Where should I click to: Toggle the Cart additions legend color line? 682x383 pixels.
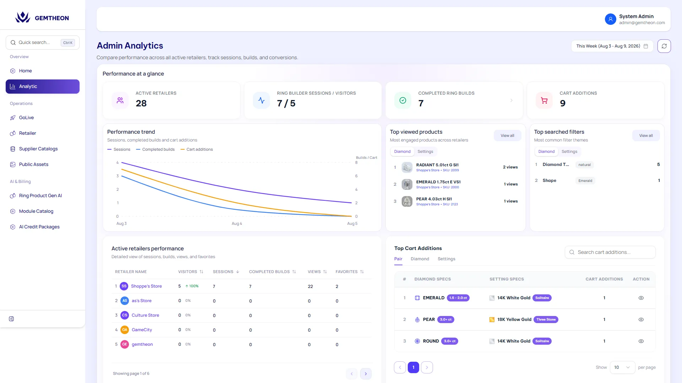point(183,149)
